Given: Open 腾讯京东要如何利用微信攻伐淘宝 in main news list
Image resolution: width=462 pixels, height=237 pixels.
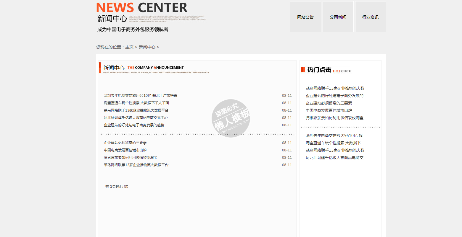Looking at the screenshot, I should click(130, 158).
